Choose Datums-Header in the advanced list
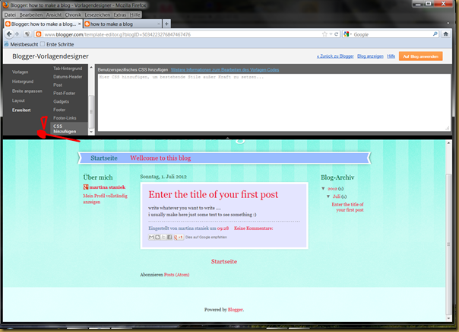 [x=68, y=77]
